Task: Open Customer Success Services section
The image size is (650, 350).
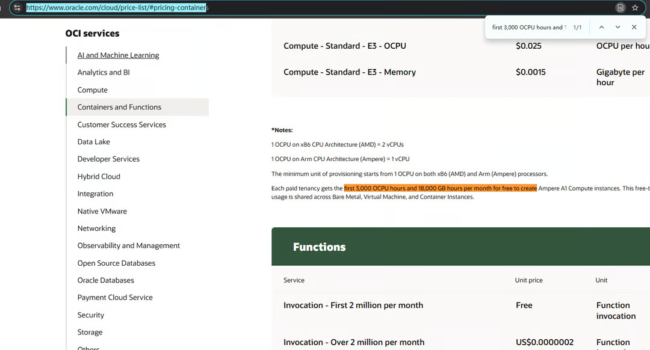Action: click(x=122, y=124)
